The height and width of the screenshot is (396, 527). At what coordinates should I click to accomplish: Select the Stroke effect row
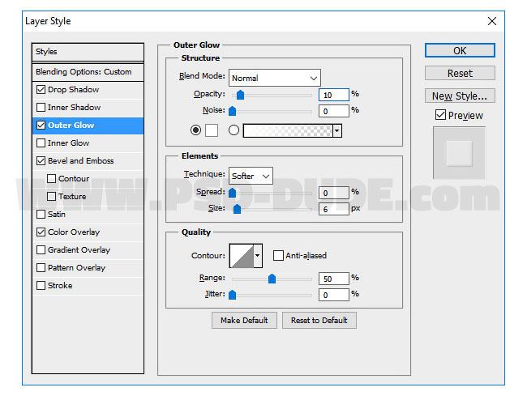[88, 285]
